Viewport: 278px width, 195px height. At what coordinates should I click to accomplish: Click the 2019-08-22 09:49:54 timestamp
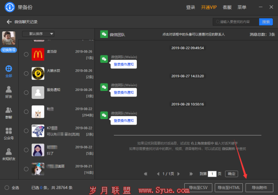click(x=188, y=48)
